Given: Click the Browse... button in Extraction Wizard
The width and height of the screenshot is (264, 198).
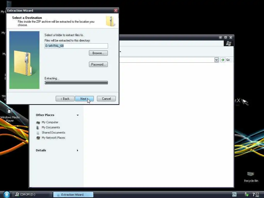Looking at the screenshot, I should pos(98,53).
